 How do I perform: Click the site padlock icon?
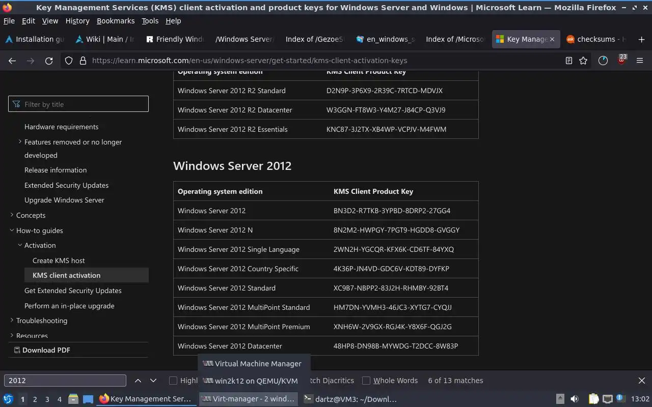point(83,61)
